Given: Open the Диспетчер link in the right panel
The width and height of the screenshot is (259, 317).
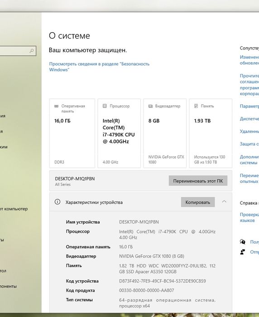Looking at the screenshot, I should click(249, 119).
